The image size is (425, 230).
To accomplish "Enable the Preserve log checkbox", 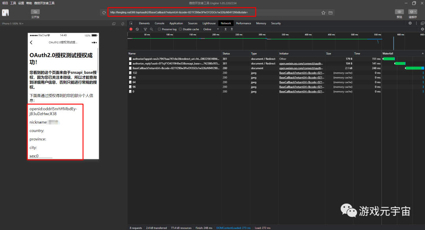I will 159,29.
